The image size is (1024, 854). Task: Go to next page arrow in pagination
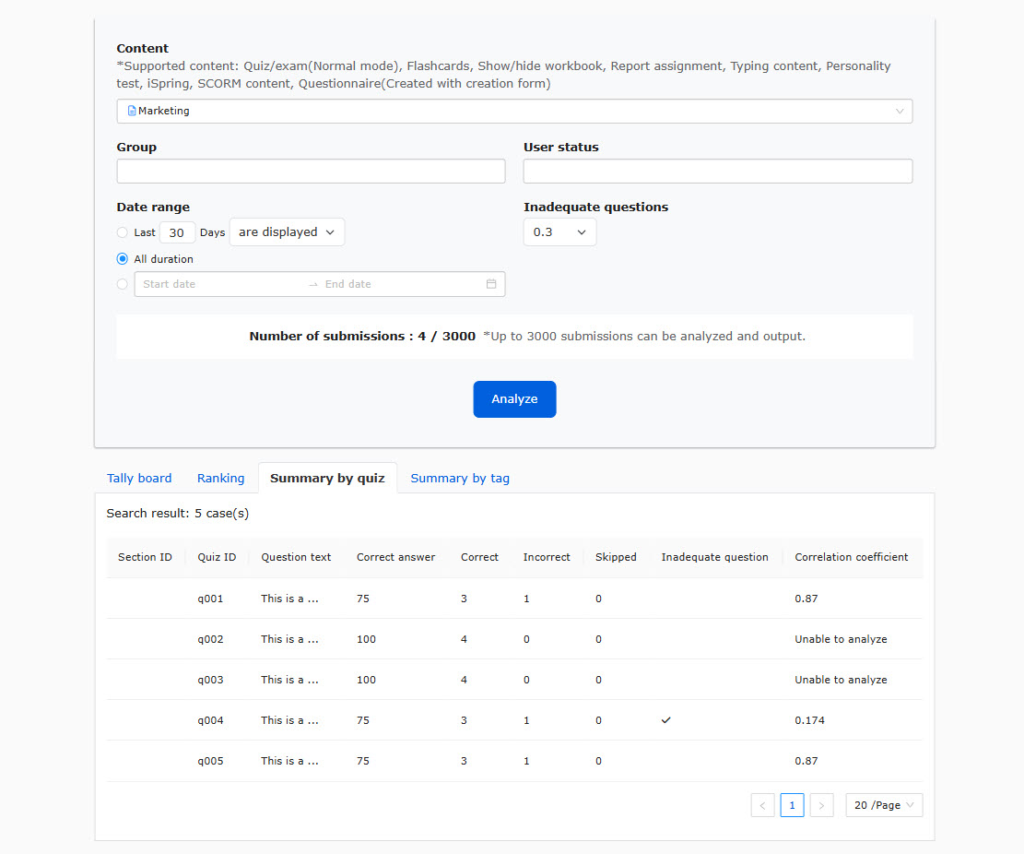pyautogui.click(x=821, y=805)
